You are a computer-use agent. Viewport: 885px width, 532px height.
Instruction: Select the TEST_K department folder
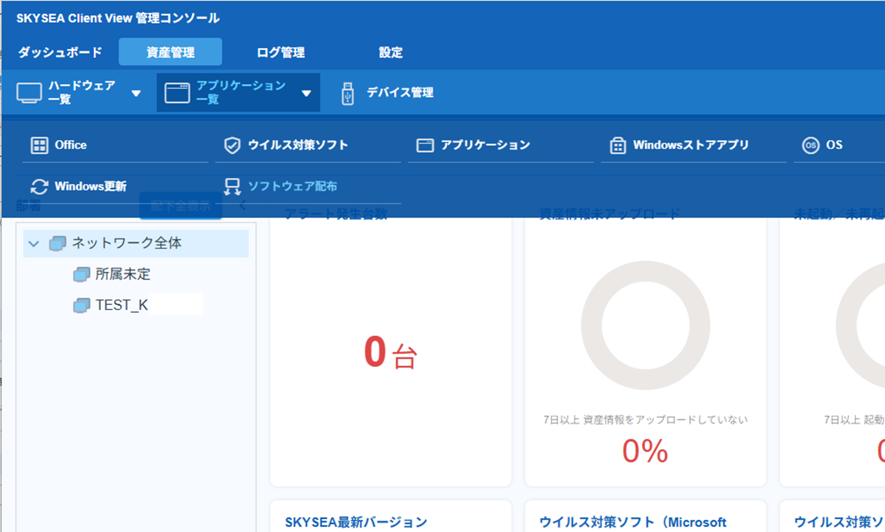point(121,305)
